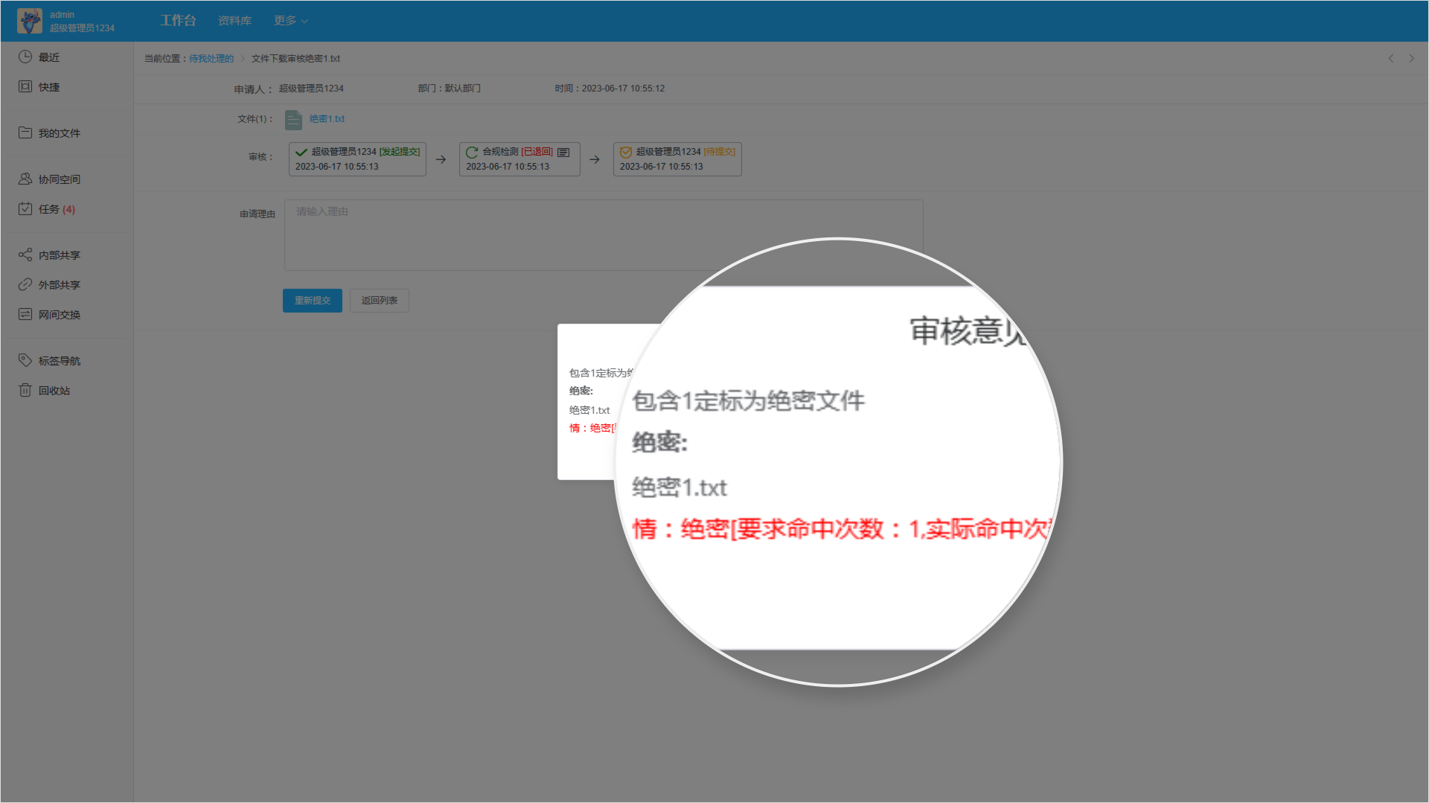The image size is (1429, 803).
Task: Click the 绝密1.txt document icon
Action: tap(292, 119)
